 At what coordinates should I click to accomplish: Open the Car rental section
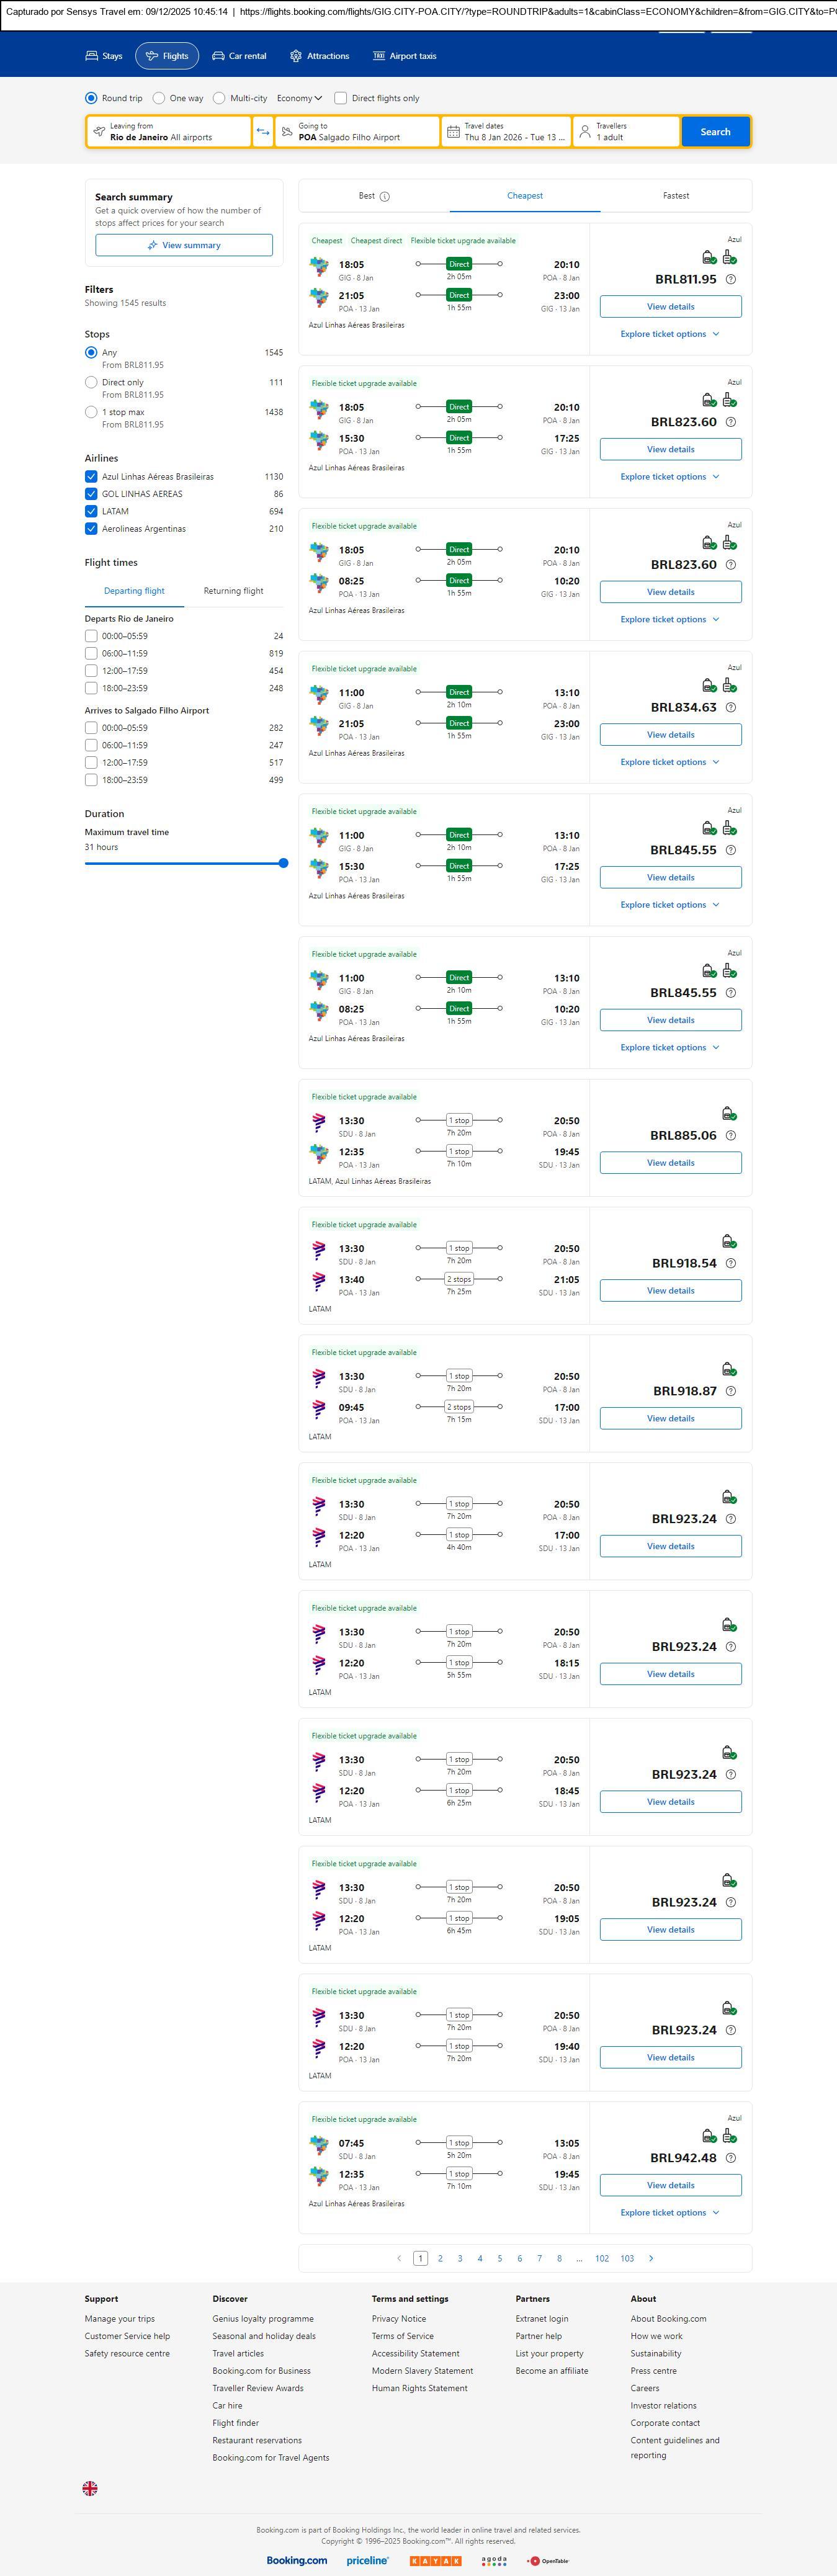point(239,56)
